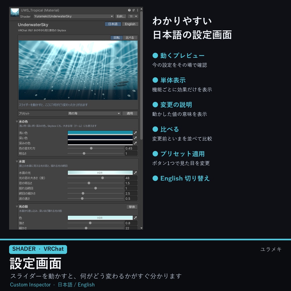Screen dimensions: 291x291
Task: Click the 明るさ value field
Action: [131, 153]
